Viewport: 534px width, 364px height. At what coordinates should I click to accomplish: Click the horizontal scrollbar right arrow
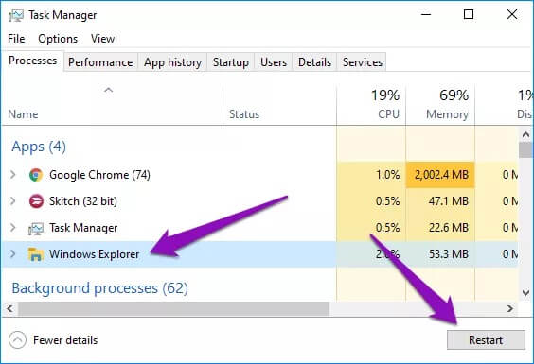click(x=509, y=309)
